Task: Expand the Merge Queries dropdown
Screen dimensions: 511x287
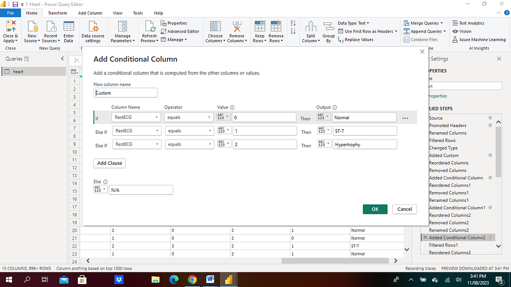Action: (423, 23)
